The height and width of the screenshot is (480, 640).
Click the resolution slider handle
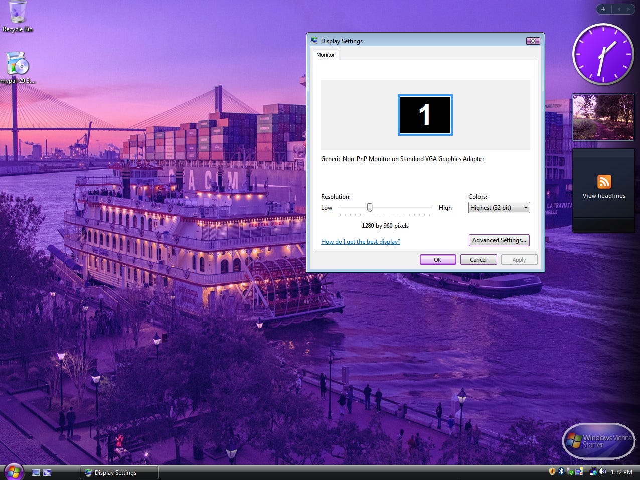click(370, 207)
